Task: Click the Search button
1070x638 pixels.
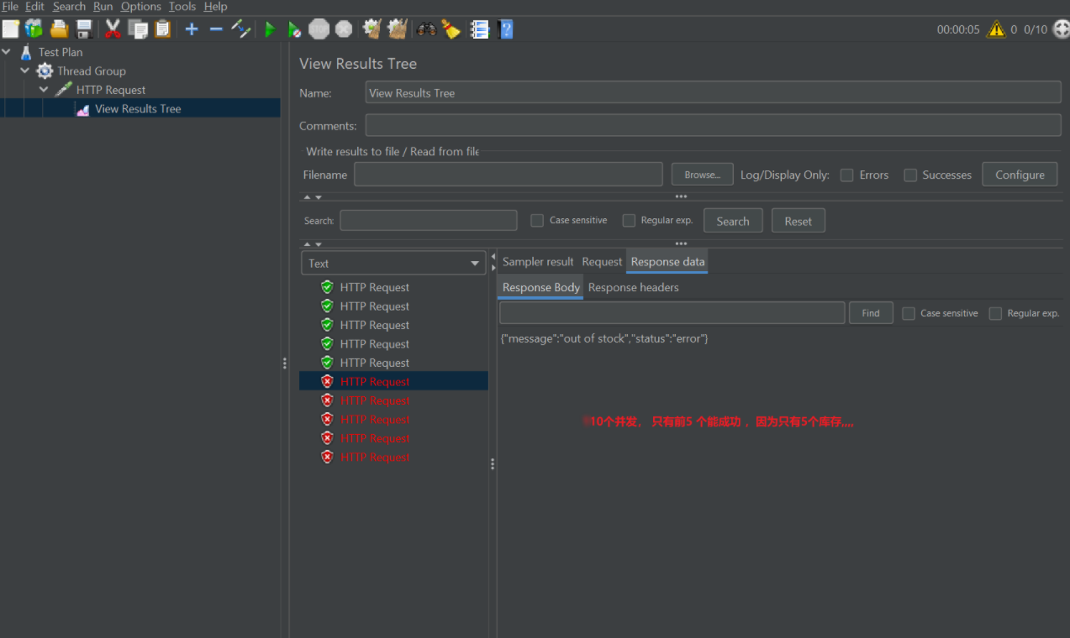Action: [x=733, y=221]
